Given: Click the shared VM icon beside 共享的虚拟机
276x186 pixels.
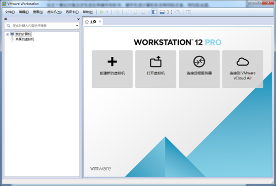Looking at the screenshot, I should pos(12,39).
